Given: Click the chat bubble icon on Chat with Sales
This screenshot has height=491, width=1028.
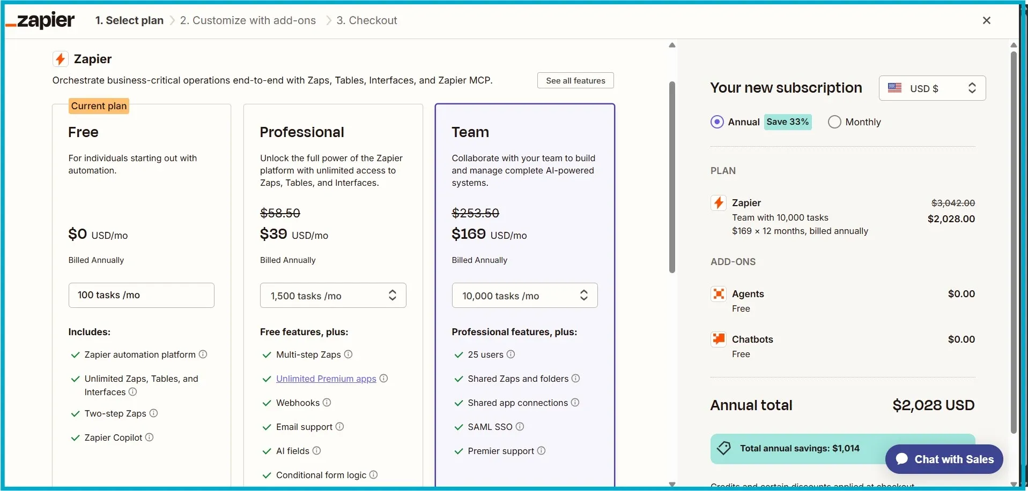Looking at the screenshot, I should 903,459.
